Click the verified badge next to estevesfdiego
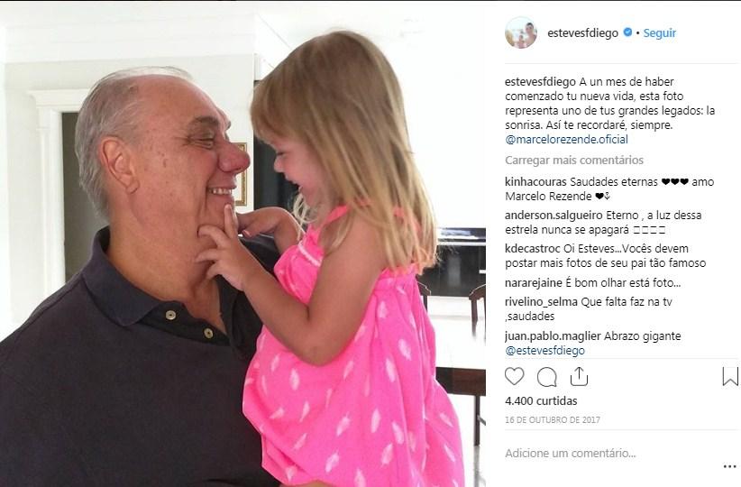The width and height of the screenshot is (741, 487). [x=627, y=32]
